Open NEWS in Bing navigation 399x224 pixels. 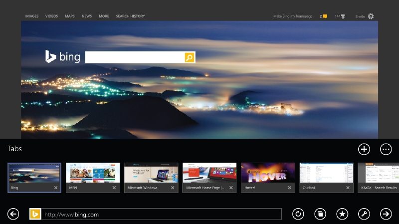(x=87, y=16)
